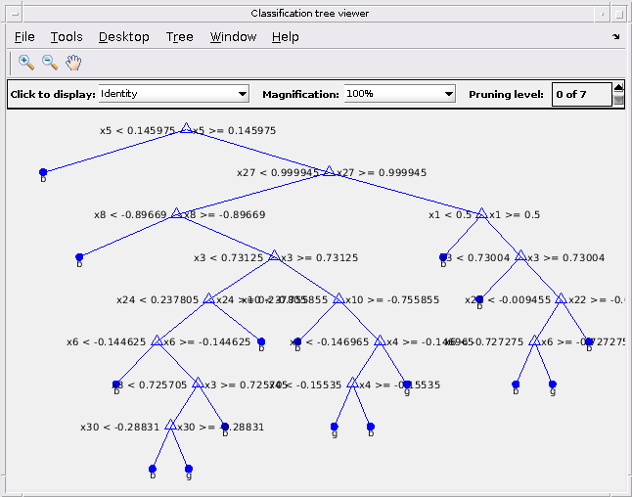Open the Window menu

point(233,36)
